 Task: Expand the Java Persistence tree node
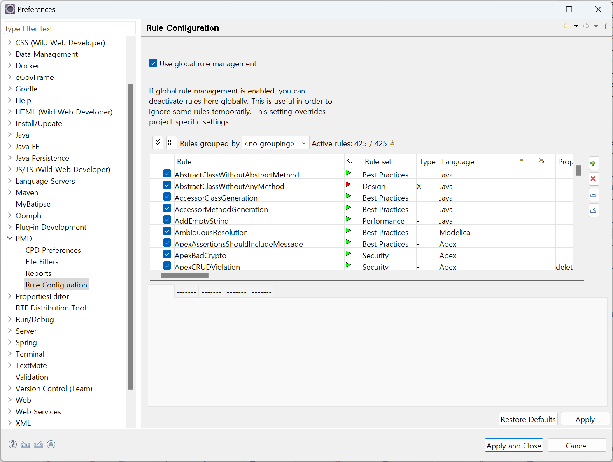10,158
